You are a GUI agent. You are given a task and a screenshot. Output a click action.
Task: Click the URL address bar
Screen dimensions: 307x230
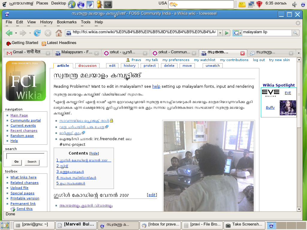[144, 33]
